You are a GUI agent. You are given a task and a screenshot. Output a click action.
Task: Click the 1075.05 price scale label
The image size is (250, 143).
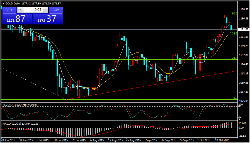click(244, 101)
